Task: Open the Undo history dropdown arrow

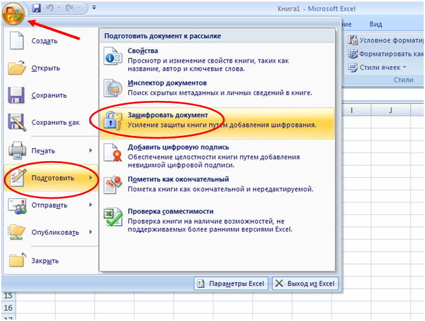Action: tap(59, 8)
